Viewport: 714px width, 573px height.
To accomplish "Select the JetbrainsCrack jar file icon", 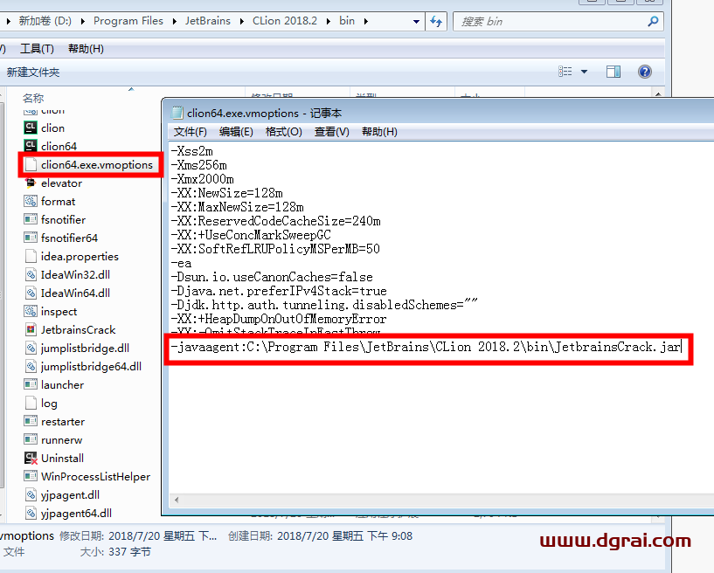I will [31, 329].
